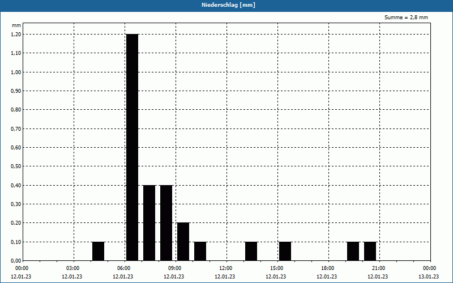The image size is (453, 283).
Task: Click the tallest bar reaching 1,20 mm
Action: point(133,147)
